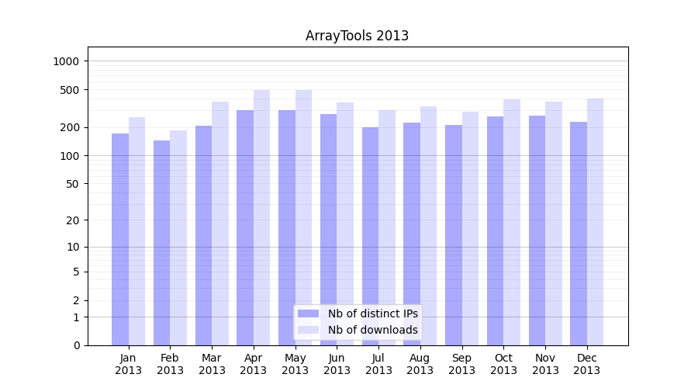Select the 0 y-axis tick label
Screen dimensions: 698x388
pyautogui.click(x=76, y=345)
